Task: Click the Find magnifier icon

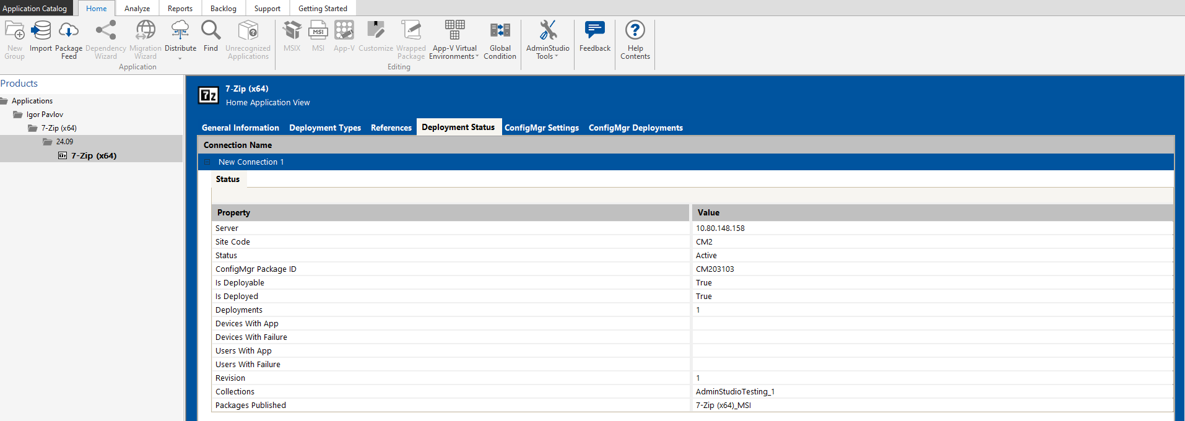Action: [211, 30]
